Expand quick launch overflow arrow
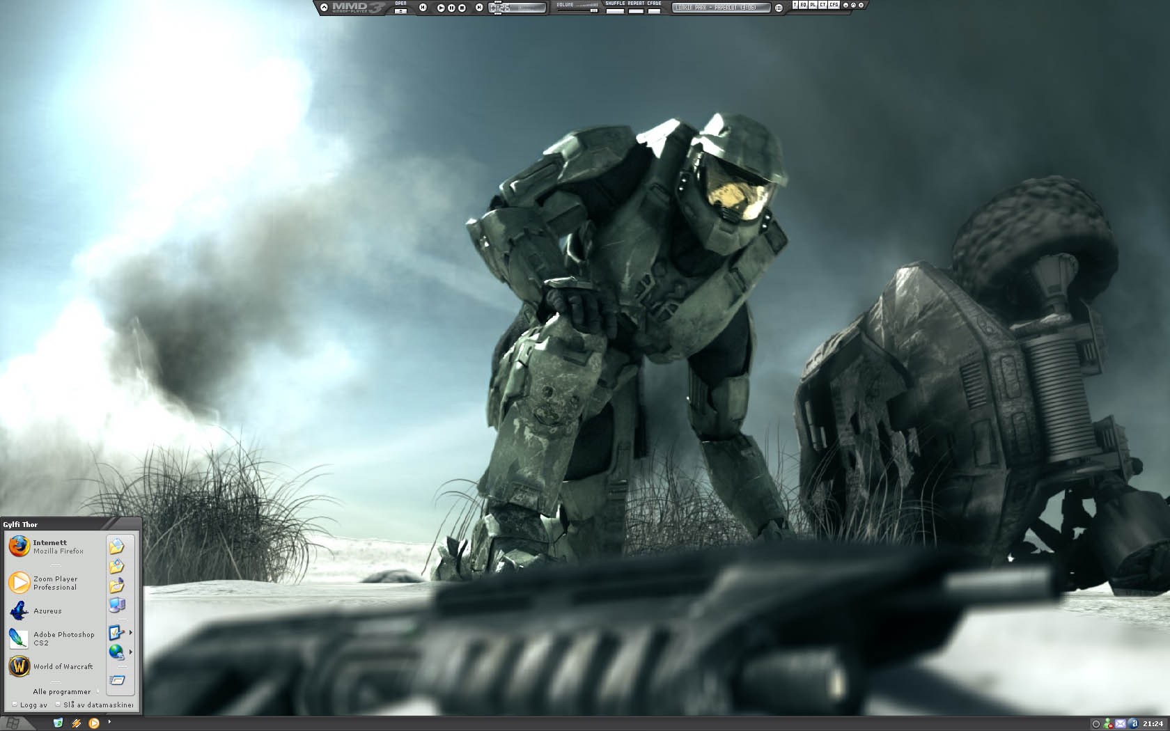This screenshot has height=731, width=1170. pos(109,722)
